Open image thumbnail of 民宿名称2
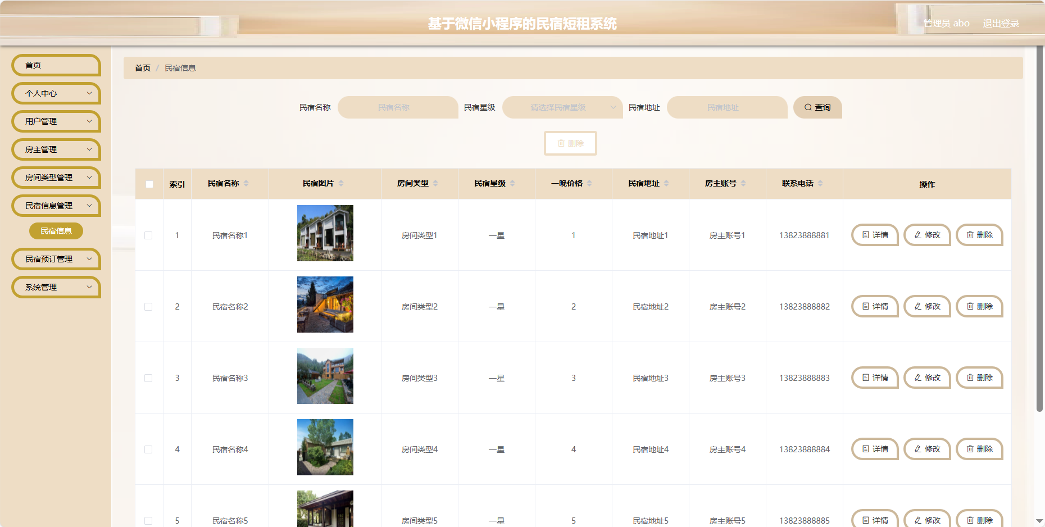 tap(325, 305)
